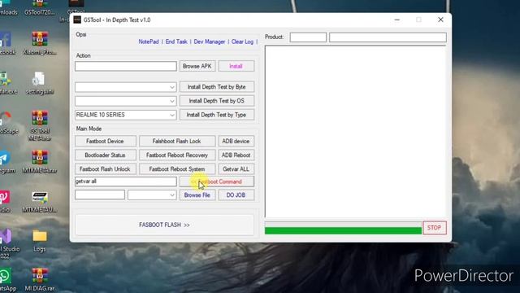The image size is (520, 293).
Task: Click the Fastboot Command button
Action: click(217, 181)
